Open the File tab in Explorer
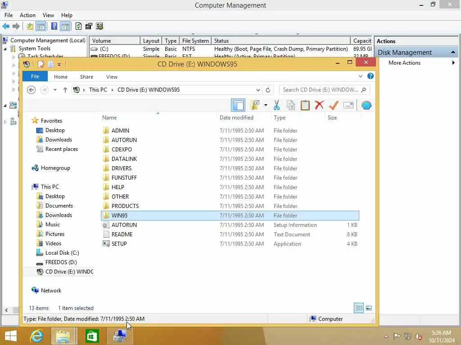Viewport: 461px width, 345px height. (x=35, y=76)
